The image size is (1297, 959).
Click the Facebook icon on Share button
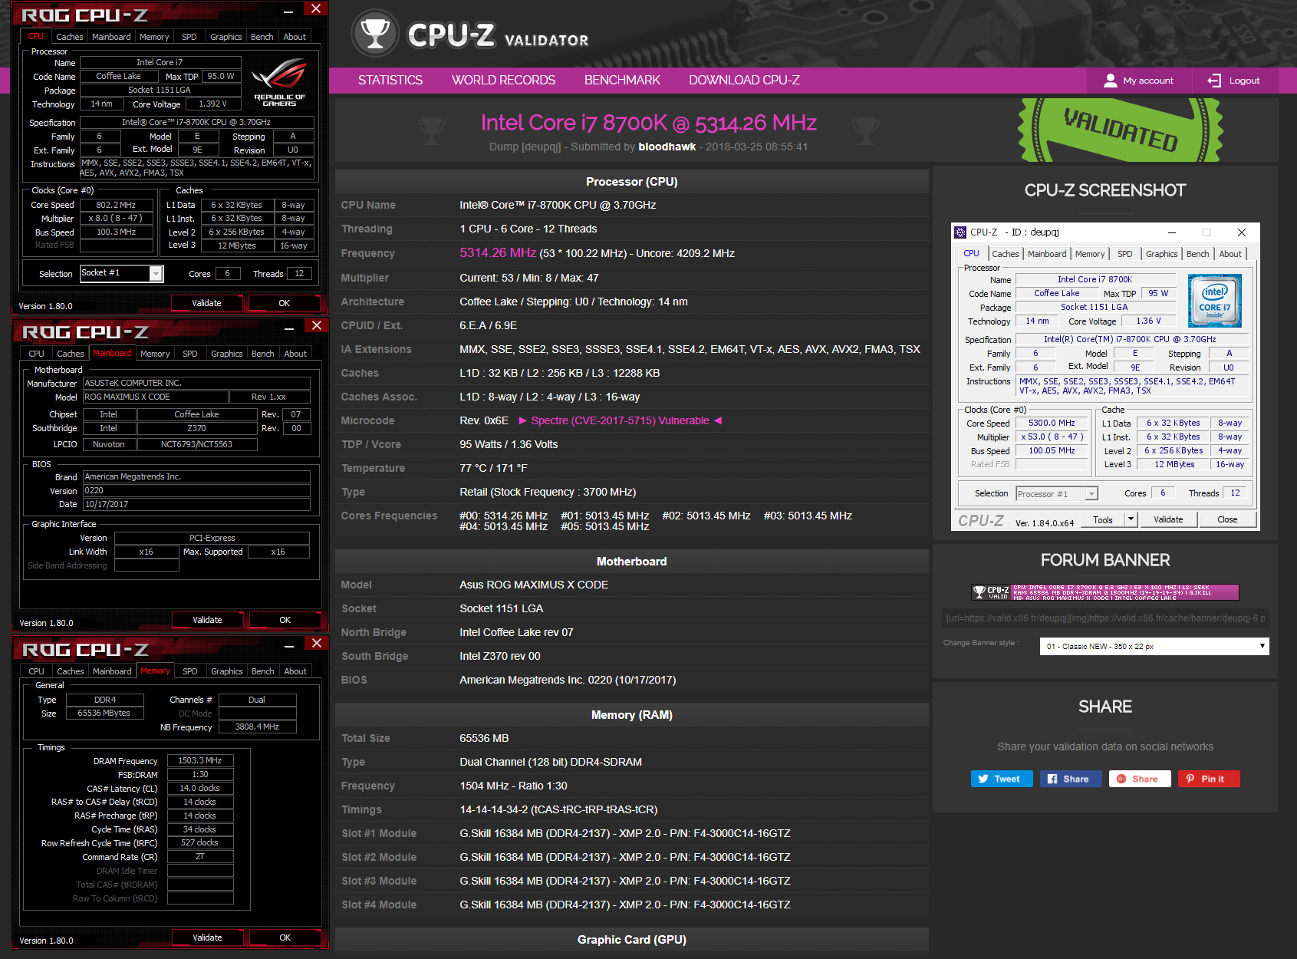pyautogui.click(x=1052, y=779)
